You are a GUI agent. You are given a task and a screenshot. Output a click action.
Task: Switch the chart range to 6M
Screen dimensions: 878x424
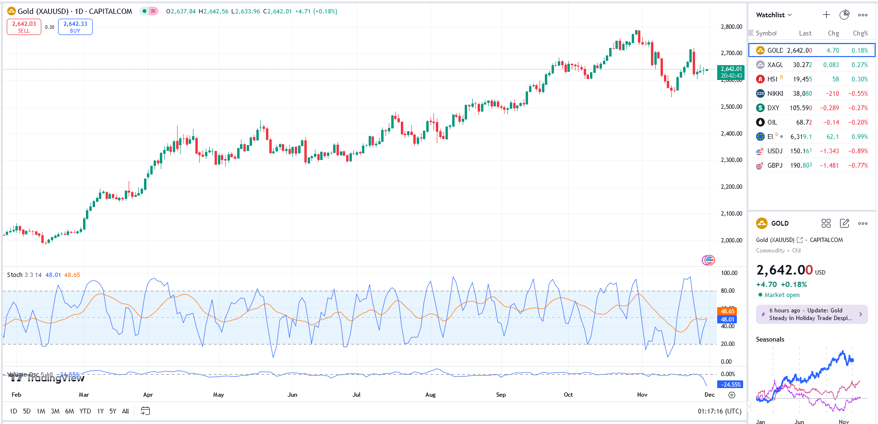click(x=70, y=411)
